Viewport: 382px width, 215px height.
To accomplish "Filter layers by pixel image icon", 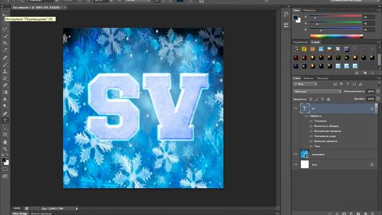I will tap(335, 84).
